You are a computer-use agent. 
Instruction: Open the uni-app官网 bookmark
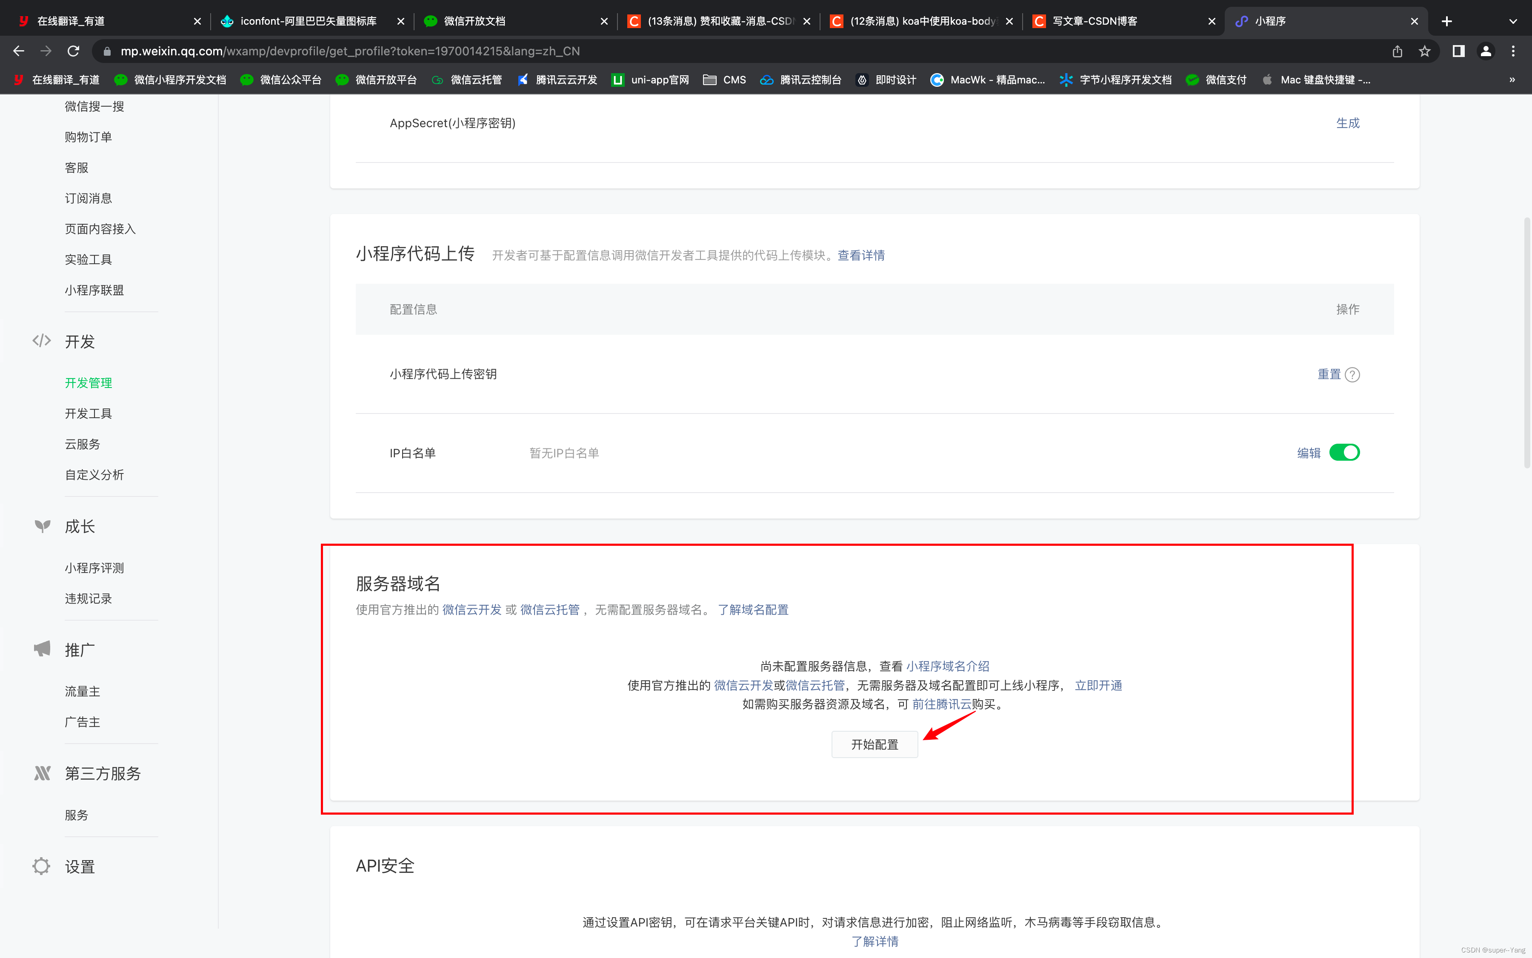point(650,80)
